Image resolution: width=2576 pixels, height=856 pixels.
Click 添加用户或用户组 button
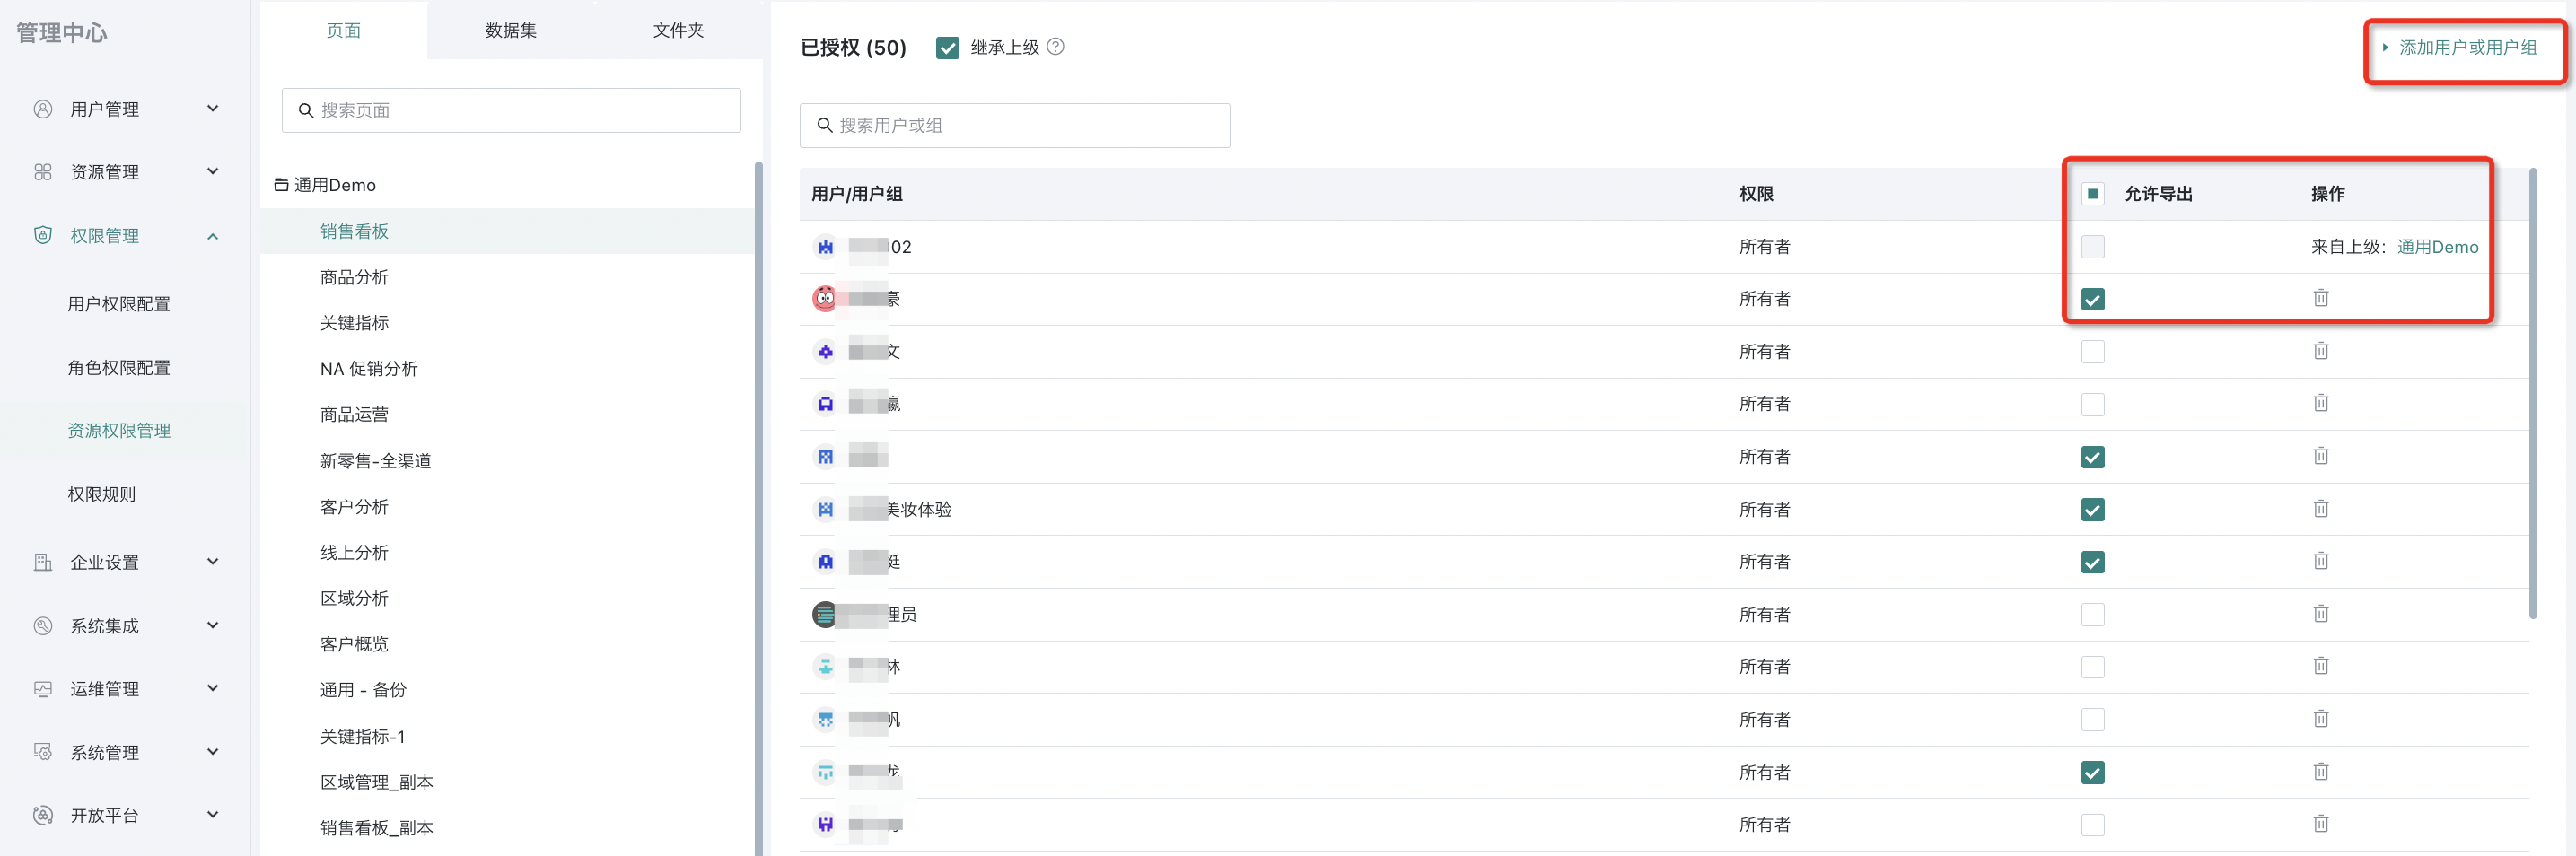pos(2466,48)
